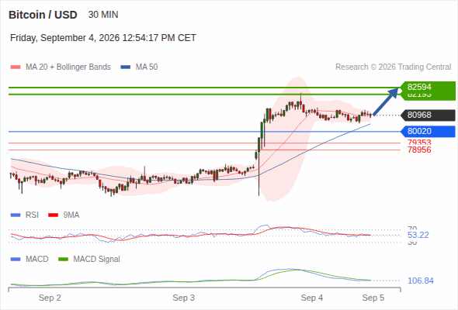The image size is (458, 310).
Task: Click the MACD value 106.84
Action: [421, 281]
